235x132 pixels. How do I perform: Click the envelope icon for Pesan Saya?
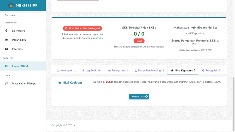click(x=7, y=40)
